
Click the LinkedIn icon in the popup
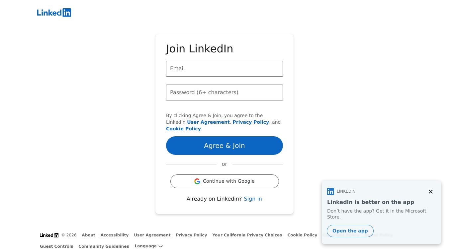(x=330, y=191)
